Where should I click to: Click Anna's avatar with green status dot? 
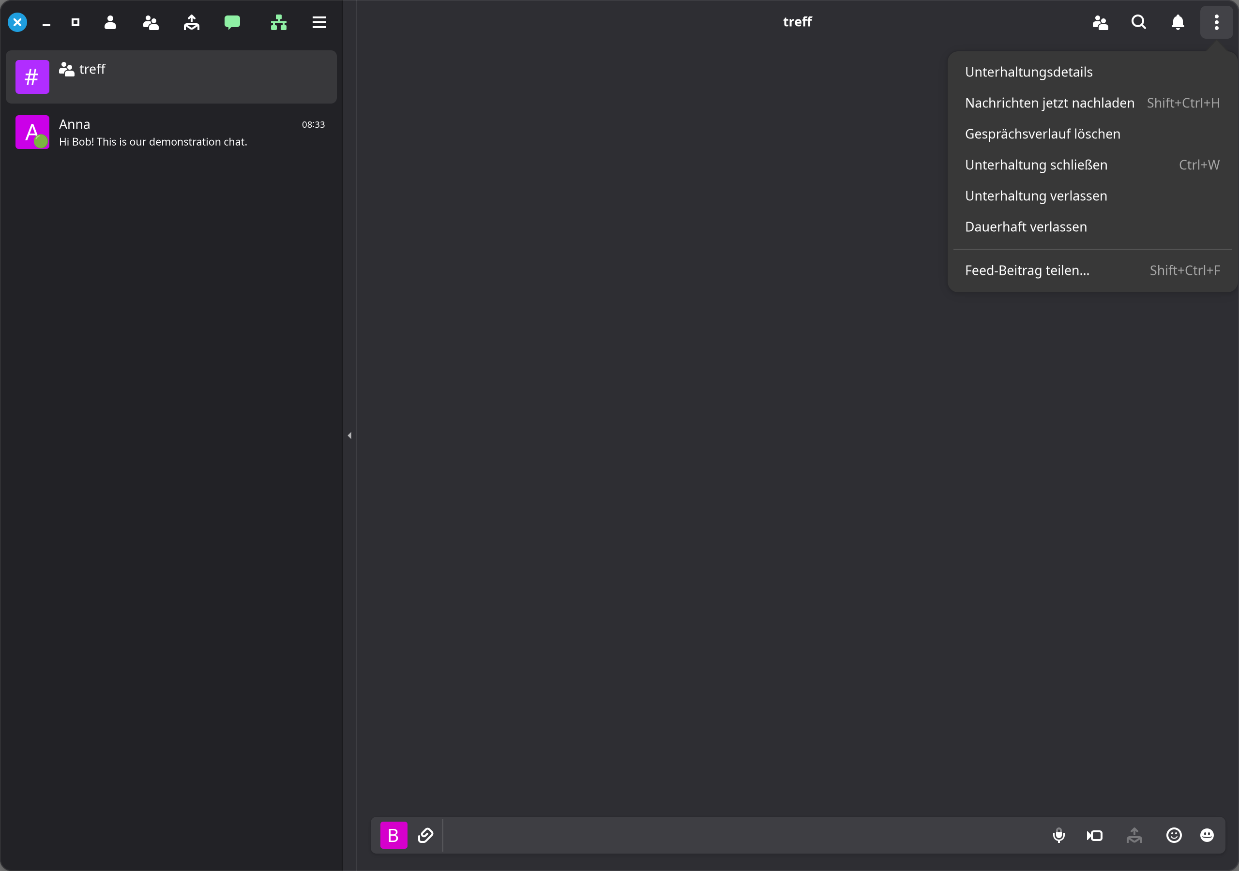[32, 132]
